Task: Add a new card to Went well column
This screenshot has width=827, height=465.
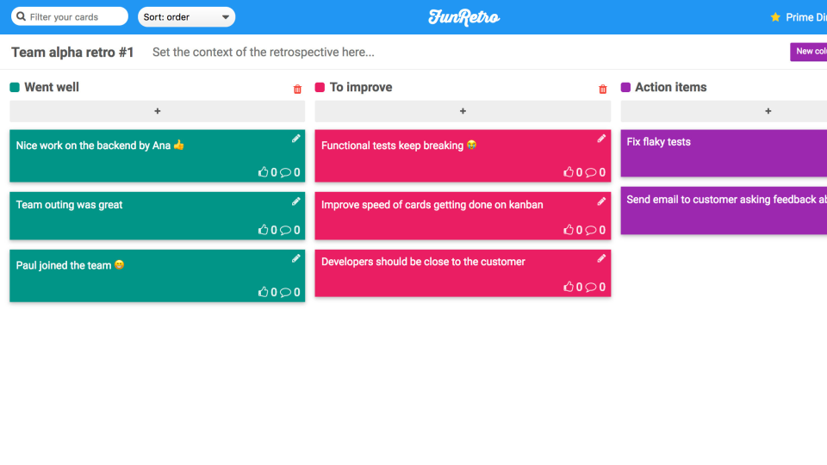Action: coord(157,111)
